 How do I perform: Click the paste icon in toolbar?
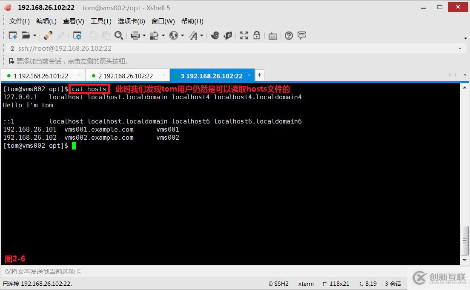pos(106,35)
